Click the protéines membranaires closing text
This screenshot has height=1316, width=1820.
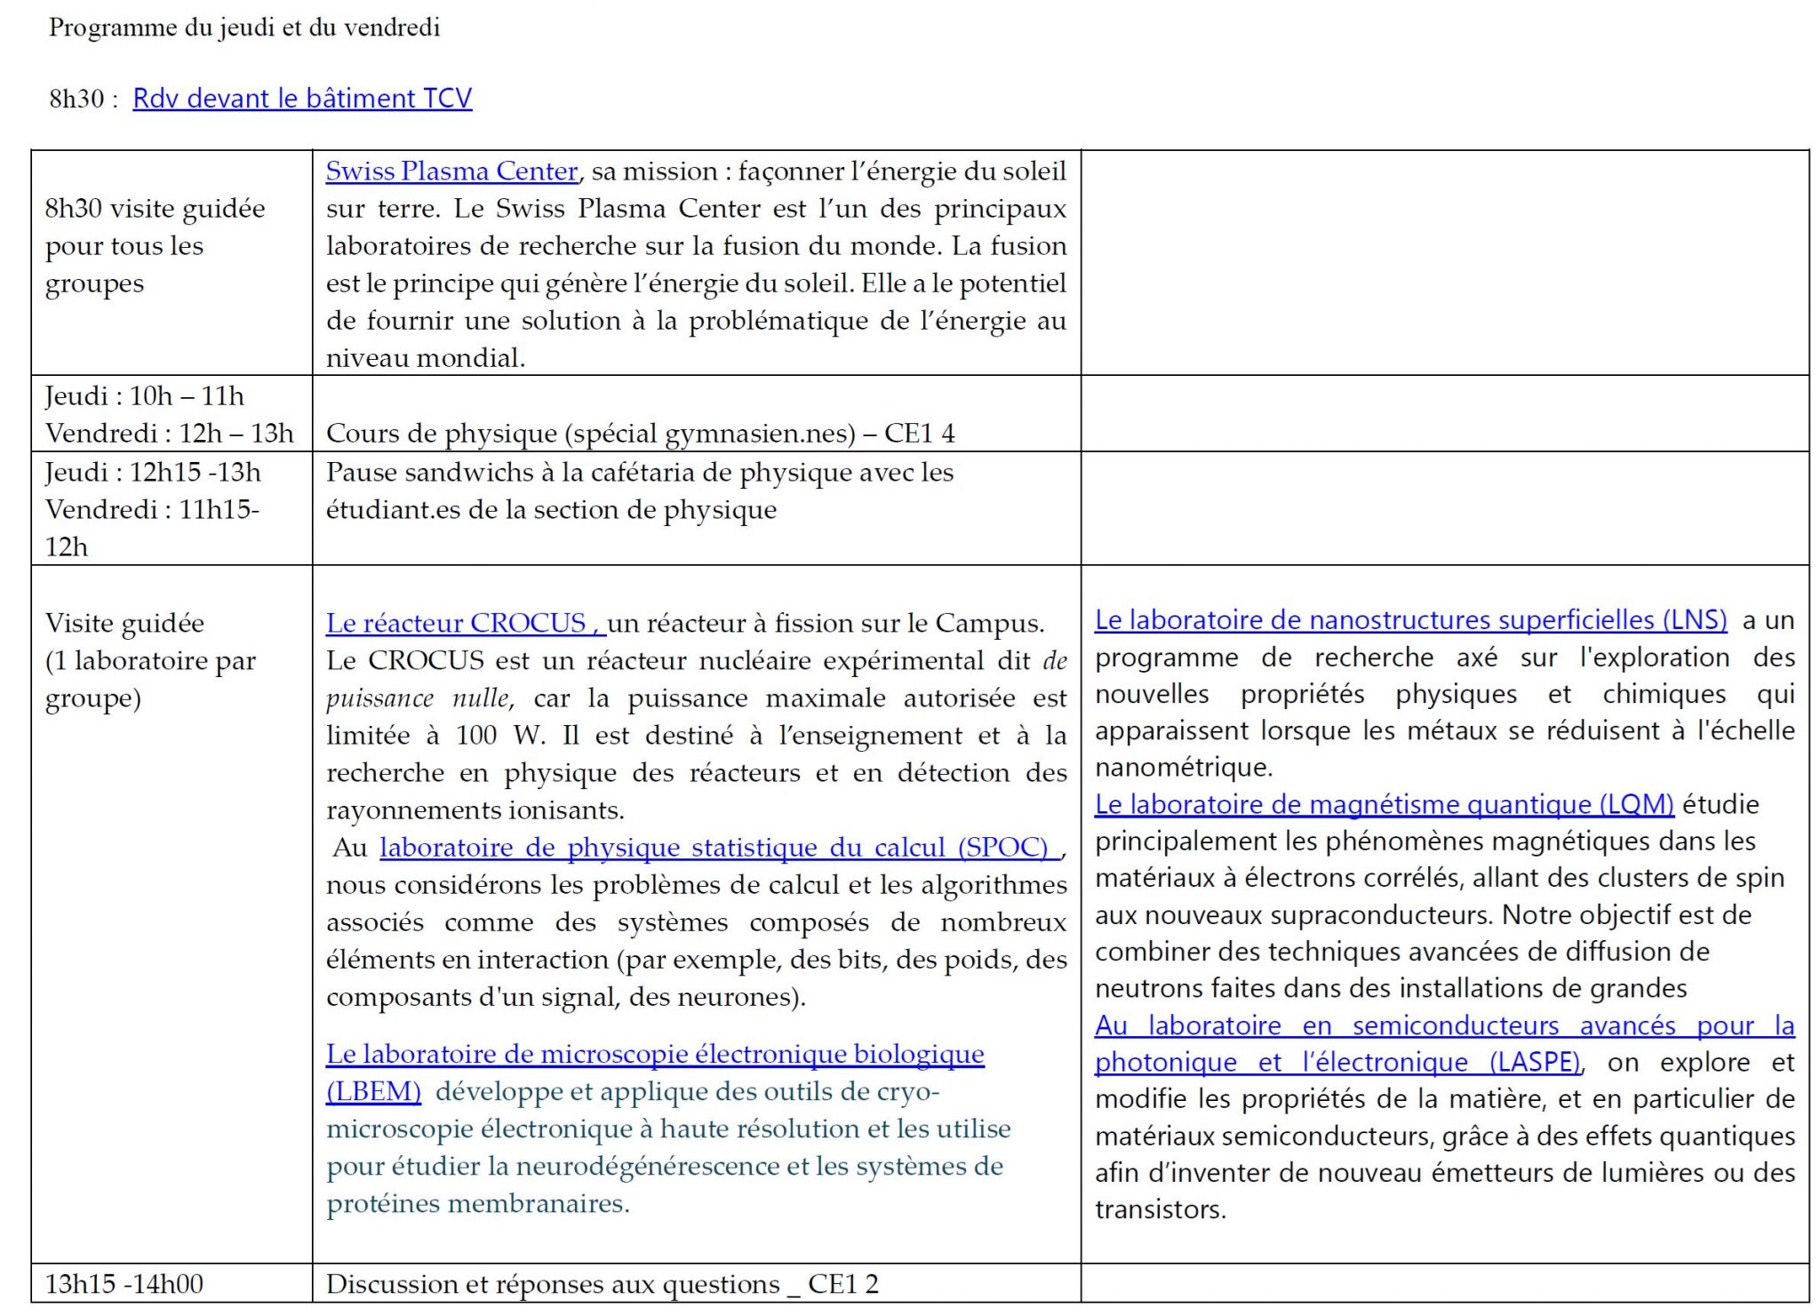tap(477, 1204)
